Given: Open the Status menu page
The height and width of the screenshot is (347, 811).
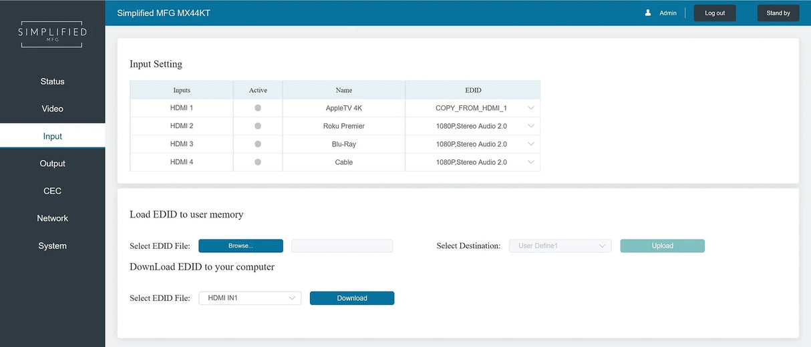Looking at the screenshot, I should tap(52, 81).
